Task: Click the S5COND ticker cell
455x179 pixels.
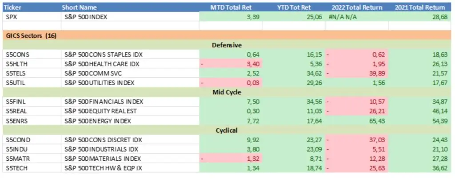Action: tap(18, 140)
